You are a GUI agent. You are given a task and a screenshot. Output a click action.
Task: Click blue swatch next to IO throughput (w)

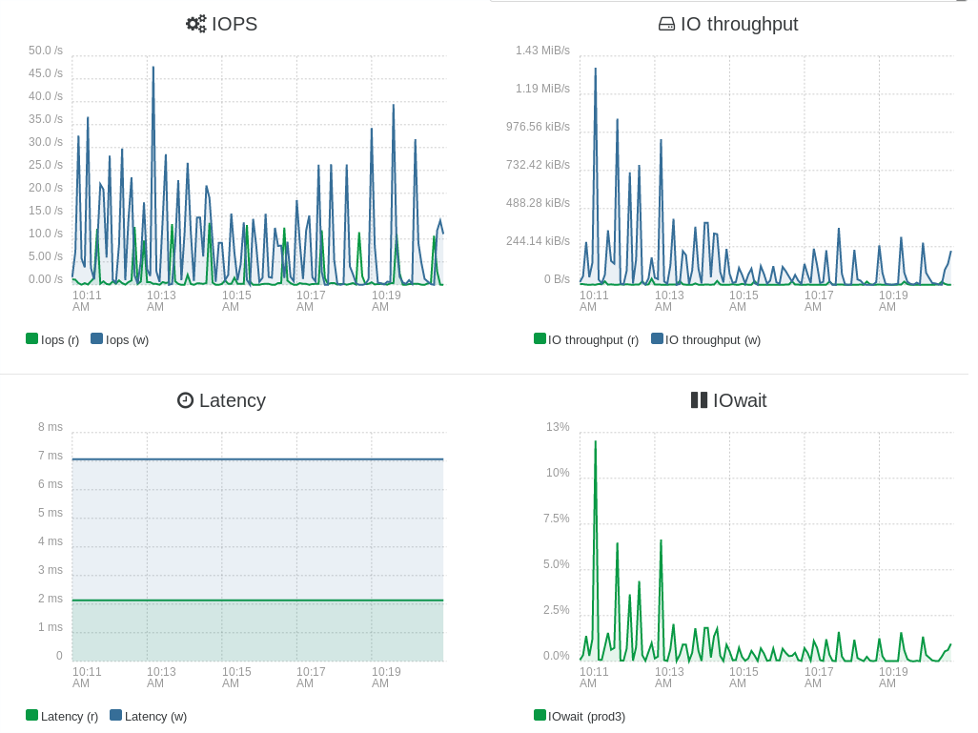pos(657,338)
